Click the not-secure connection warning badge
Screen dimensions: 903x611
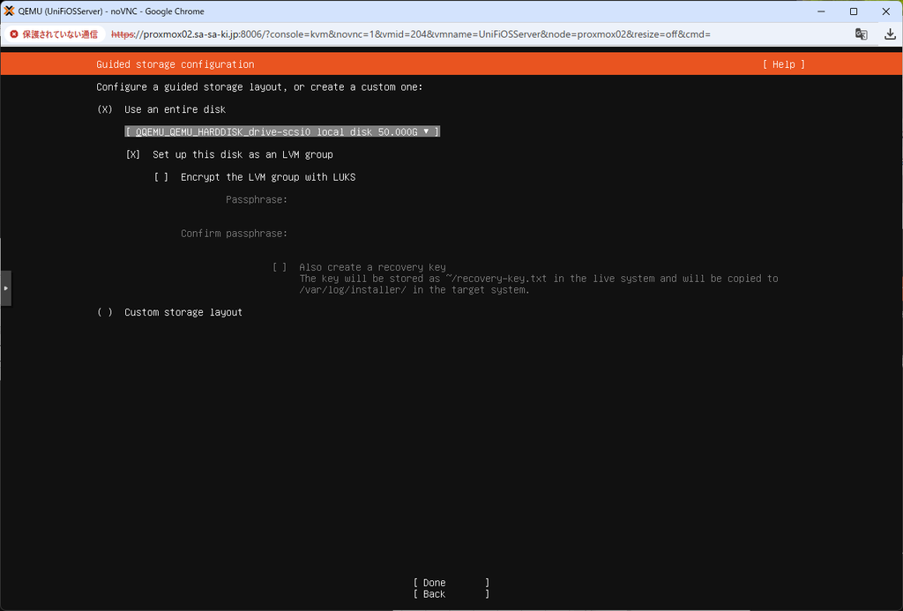54,34
